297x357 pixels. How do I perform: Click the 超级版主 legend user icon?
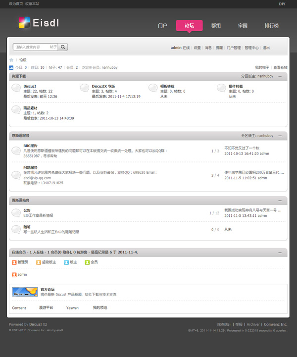39,262
